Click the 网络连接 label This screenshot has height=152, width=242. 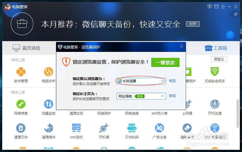pos(132,113)
